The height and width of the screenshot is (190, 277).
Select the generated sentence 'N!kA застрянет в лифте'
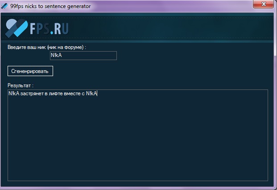36,93
